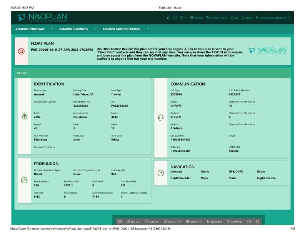Open the feedback speech bubble icon

tap(175, 18)
